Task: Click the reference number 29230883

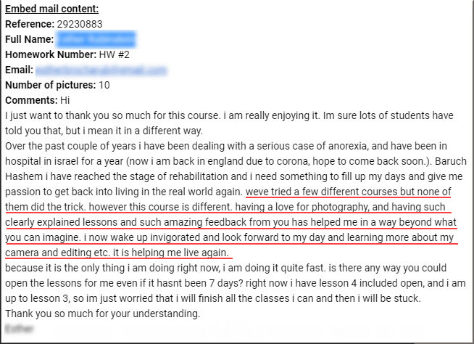Action: click(x=80, y=24)
